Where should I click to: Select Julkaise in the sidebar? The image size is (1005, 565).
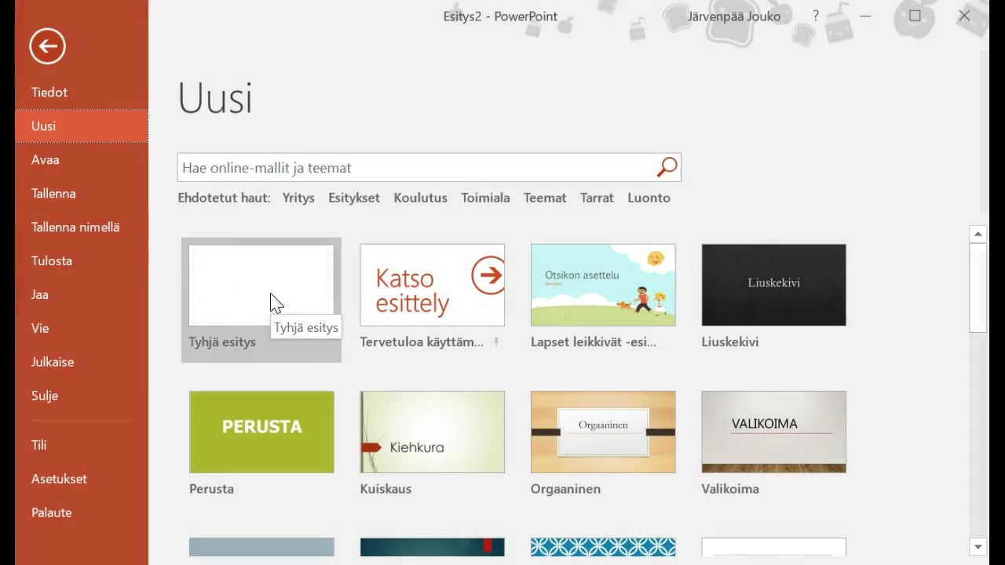[x=81, y=362]
